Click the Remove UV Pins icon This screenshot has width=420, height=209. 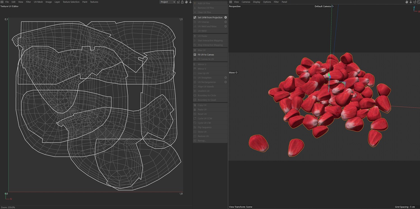pos(195,8)
